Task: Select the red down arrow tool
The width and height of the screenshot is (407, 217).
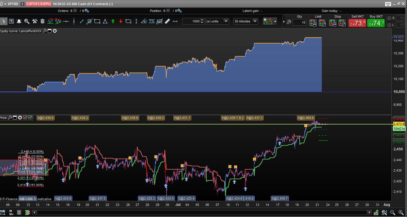Action: point(121,21)
